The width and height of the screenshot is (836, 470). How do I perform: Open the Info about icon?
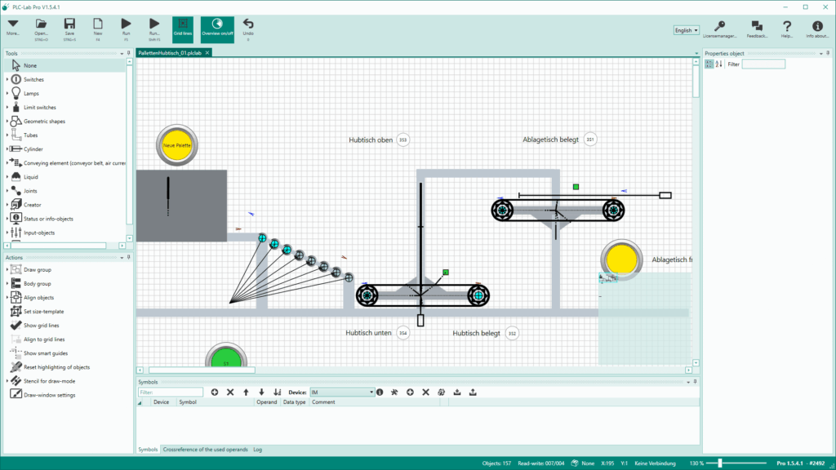(816, 29)
